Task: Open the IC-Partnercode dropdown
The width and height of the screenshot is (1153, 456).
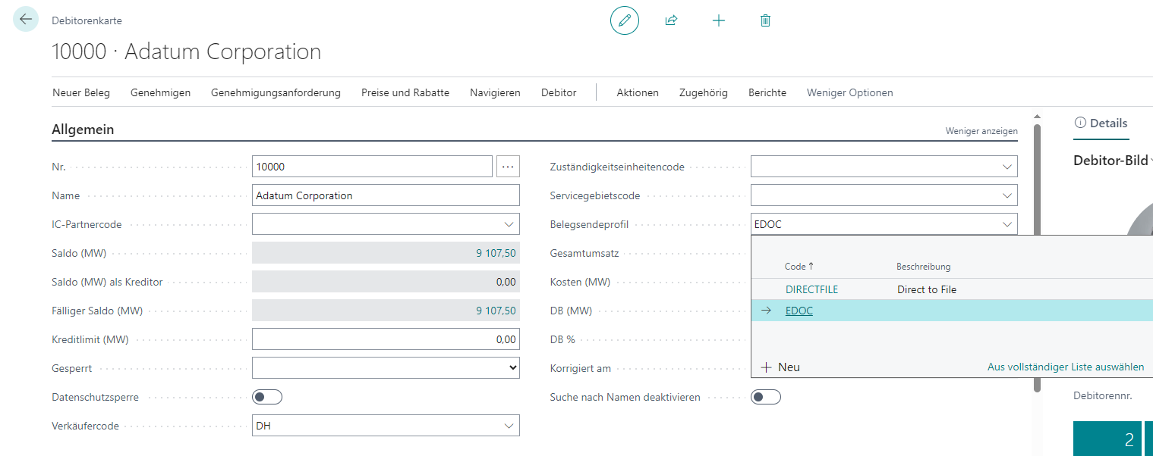Action: (x=509, y=224)
